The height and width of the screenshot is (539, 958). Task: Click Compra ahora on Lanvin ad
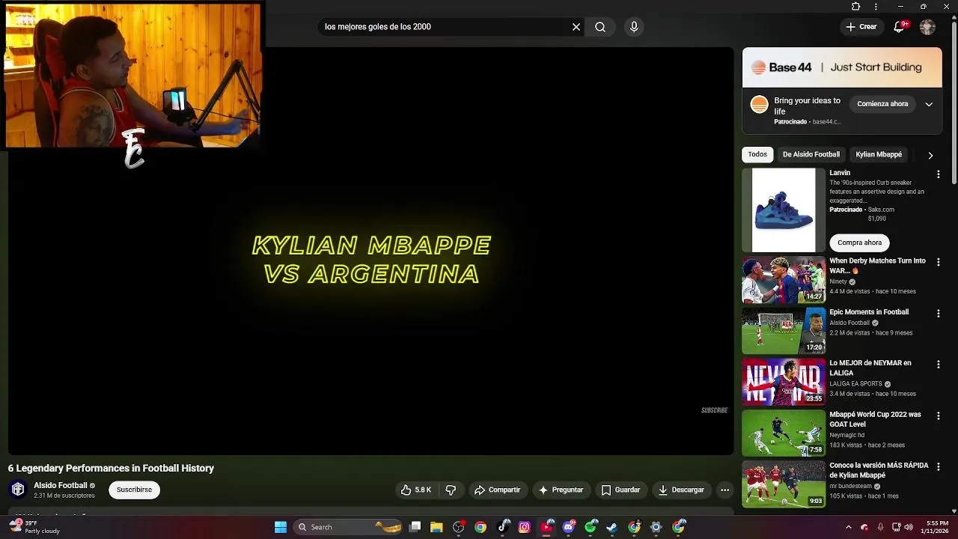859,243
